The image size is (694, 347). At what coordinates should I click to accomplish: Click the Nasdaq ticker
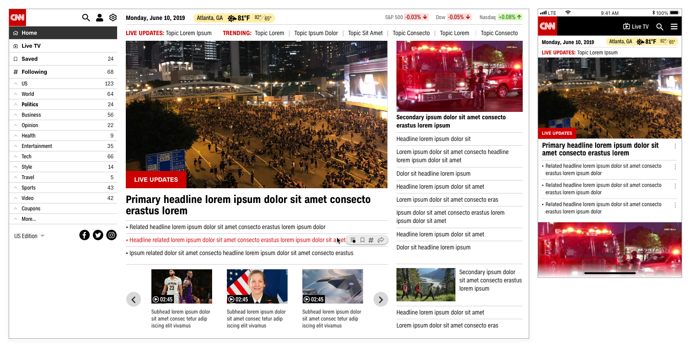pyautogui.click(x=501, y=17)
